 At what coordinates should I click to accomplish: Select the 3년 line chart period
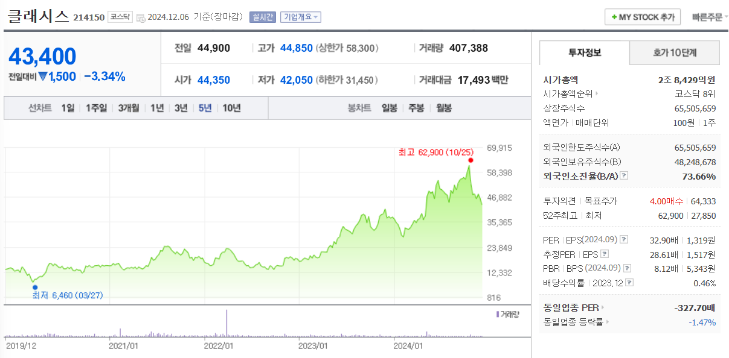point(181,108)
